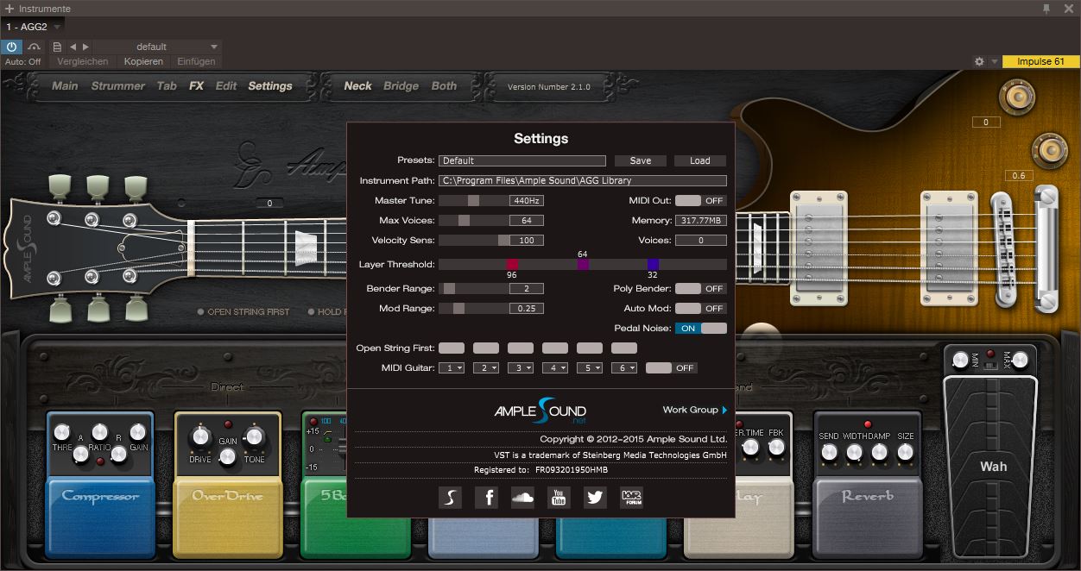Viewport: 1081px width, 571px height.
Task: Go to the previous preset arrow
Action: point(73,47)
